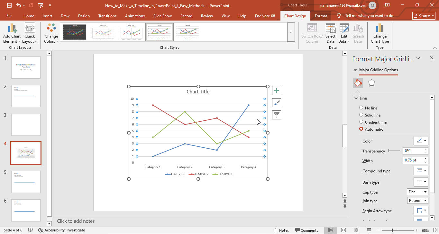Image resolution: width=439 pixels, height=234 pixels.
Task: Close the Format Major Gridlines pane
Action: coord(432,58)
